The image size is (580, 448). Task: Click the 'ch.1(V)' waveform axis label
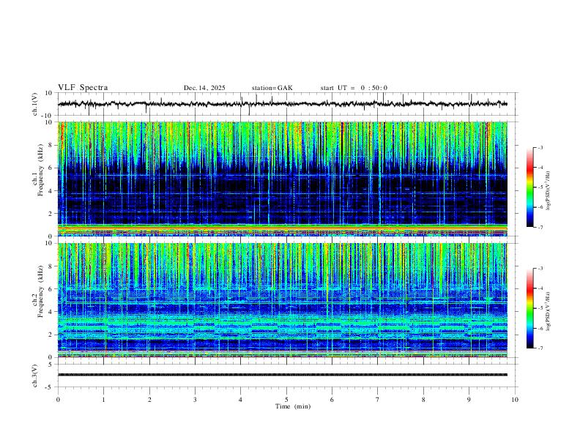[x=35, y=104]
